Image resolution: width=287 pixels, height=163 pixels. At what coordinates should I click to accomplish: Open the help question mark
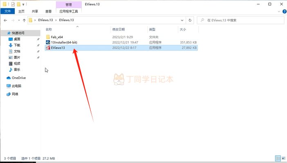click(x=285, y=11)
